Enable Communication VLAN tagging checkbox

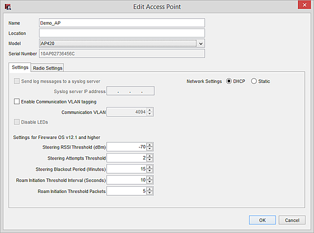pos(17,101)
